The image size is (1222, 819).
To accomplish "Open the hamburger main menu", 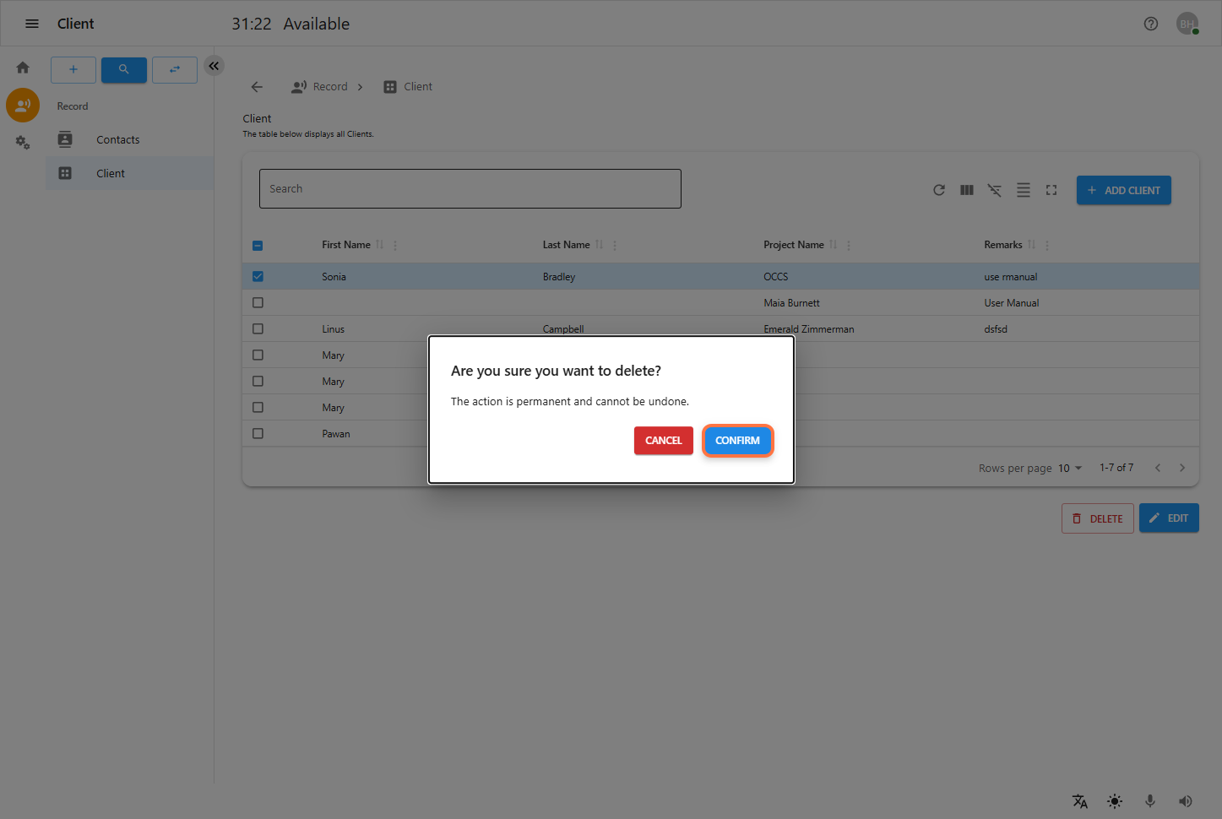I will tap(32, 24).
